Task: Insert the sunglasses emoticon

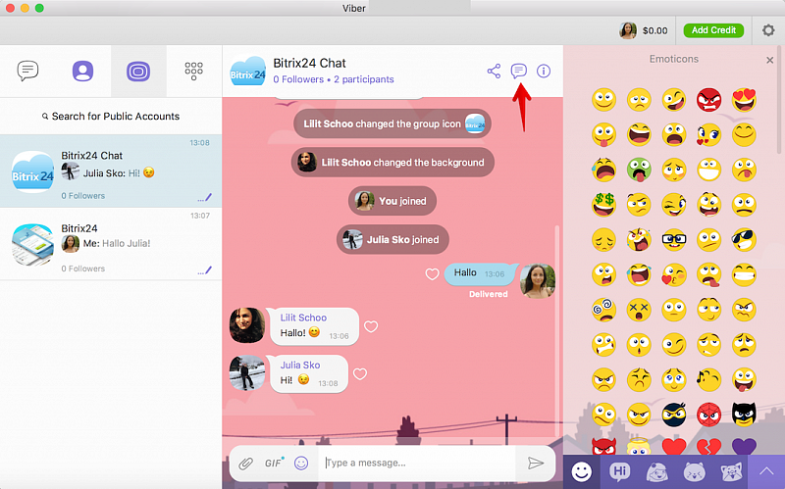Action: pos(744,240)
